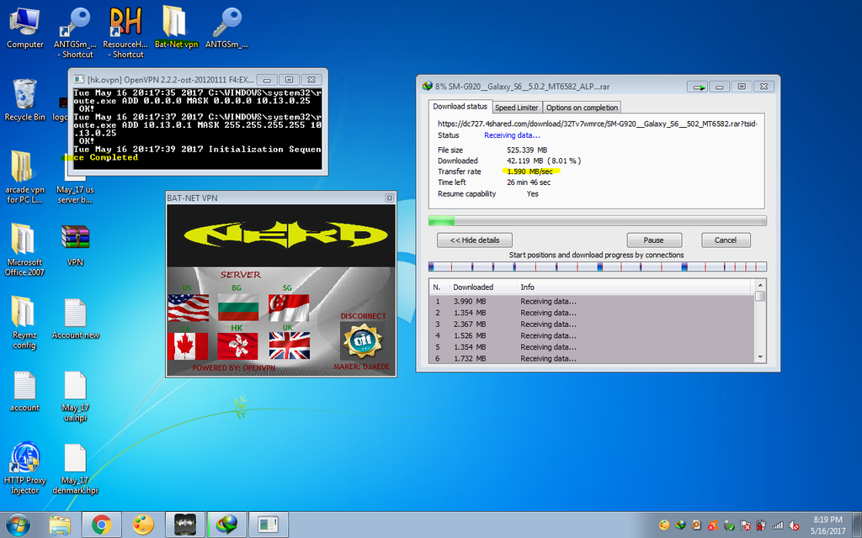Screen dimensions: 862x538
Task: Choose the UK server flag
Action: (289, 345)
